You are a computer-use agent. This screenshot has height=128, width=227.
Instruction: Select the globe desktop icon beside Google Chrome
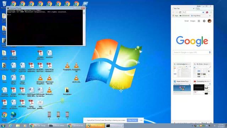(x=13, y=116)
